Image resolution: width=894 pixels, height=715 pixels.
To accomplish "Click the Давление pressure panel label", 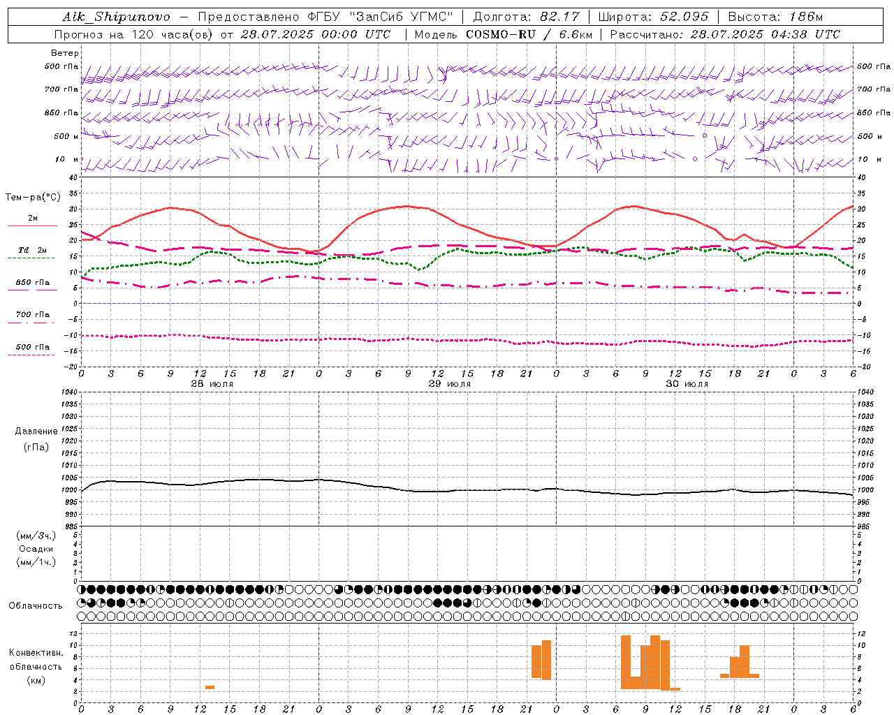I will point(36,432).
